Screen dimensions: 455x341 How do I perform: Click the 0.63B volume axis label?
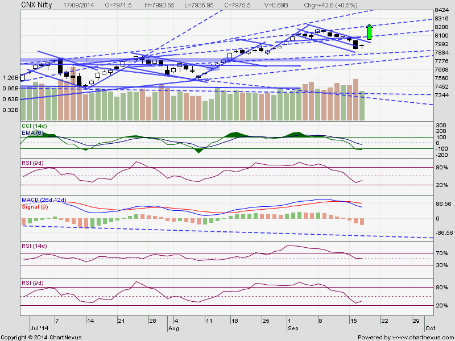(11, 99)
